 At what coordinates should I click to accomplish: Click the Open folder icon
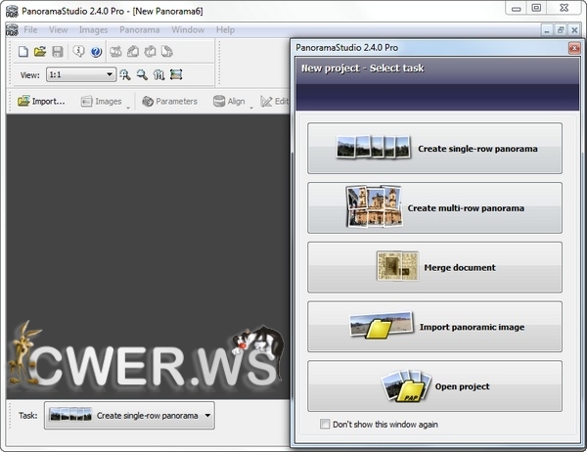pos(40,51)
